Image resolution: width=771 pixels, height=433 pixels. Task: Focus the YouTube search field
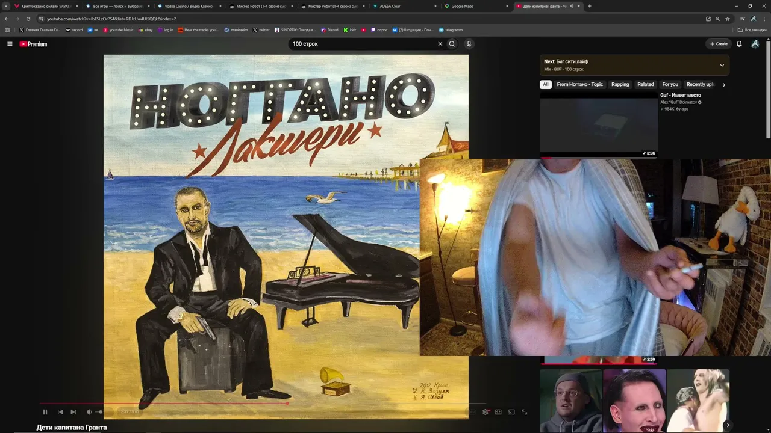(363, 44)
